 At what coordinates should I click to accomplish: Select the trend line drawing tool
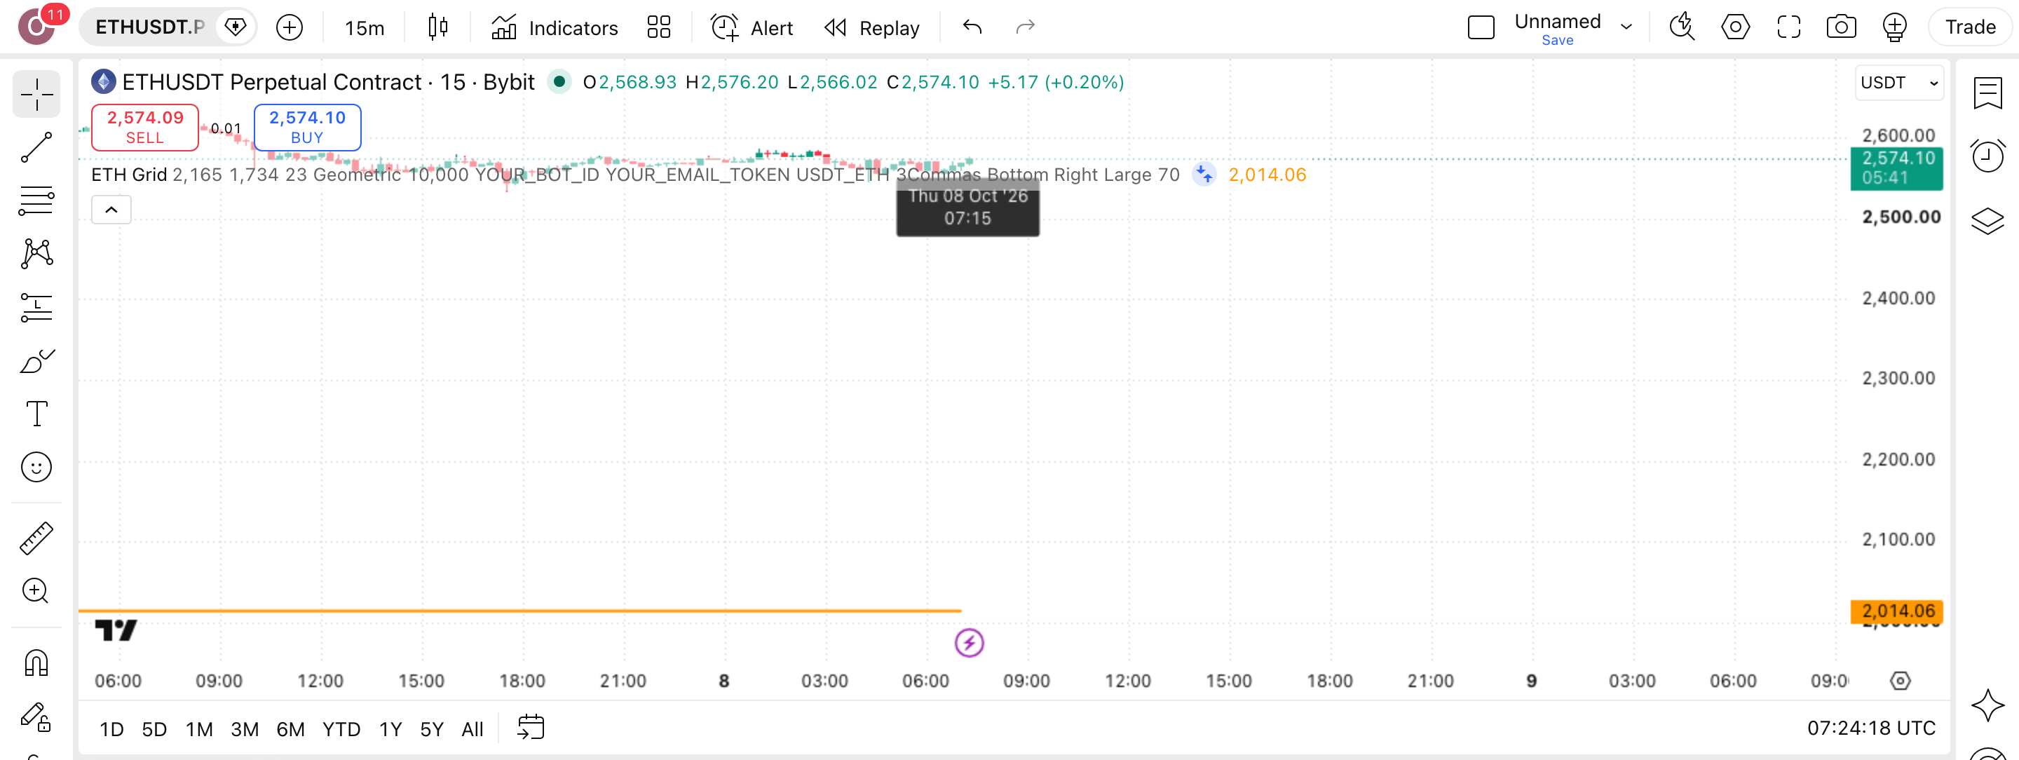(36, 147)
